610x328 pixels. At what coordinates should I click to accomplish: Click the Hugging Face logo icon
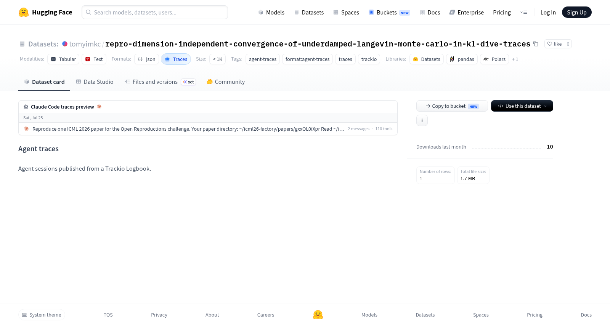pyautogui.click(x=24, y=12)
